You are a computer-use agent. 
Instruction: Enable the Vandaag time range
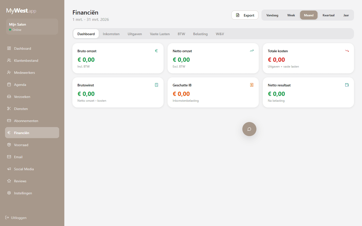tap(272, 15)
